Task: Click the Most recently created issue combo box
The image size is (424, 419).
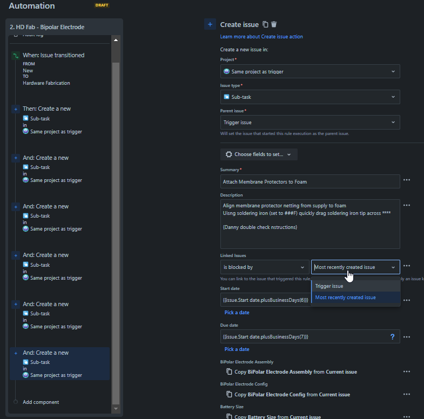Action: [x=355, y=267]
